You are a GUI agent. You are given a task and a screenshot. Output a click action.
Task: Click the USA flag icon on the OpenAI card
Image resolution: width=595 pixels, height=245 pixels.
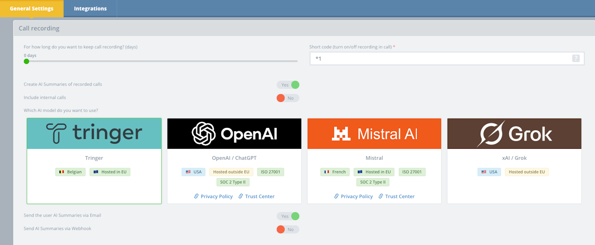point(188,172)
